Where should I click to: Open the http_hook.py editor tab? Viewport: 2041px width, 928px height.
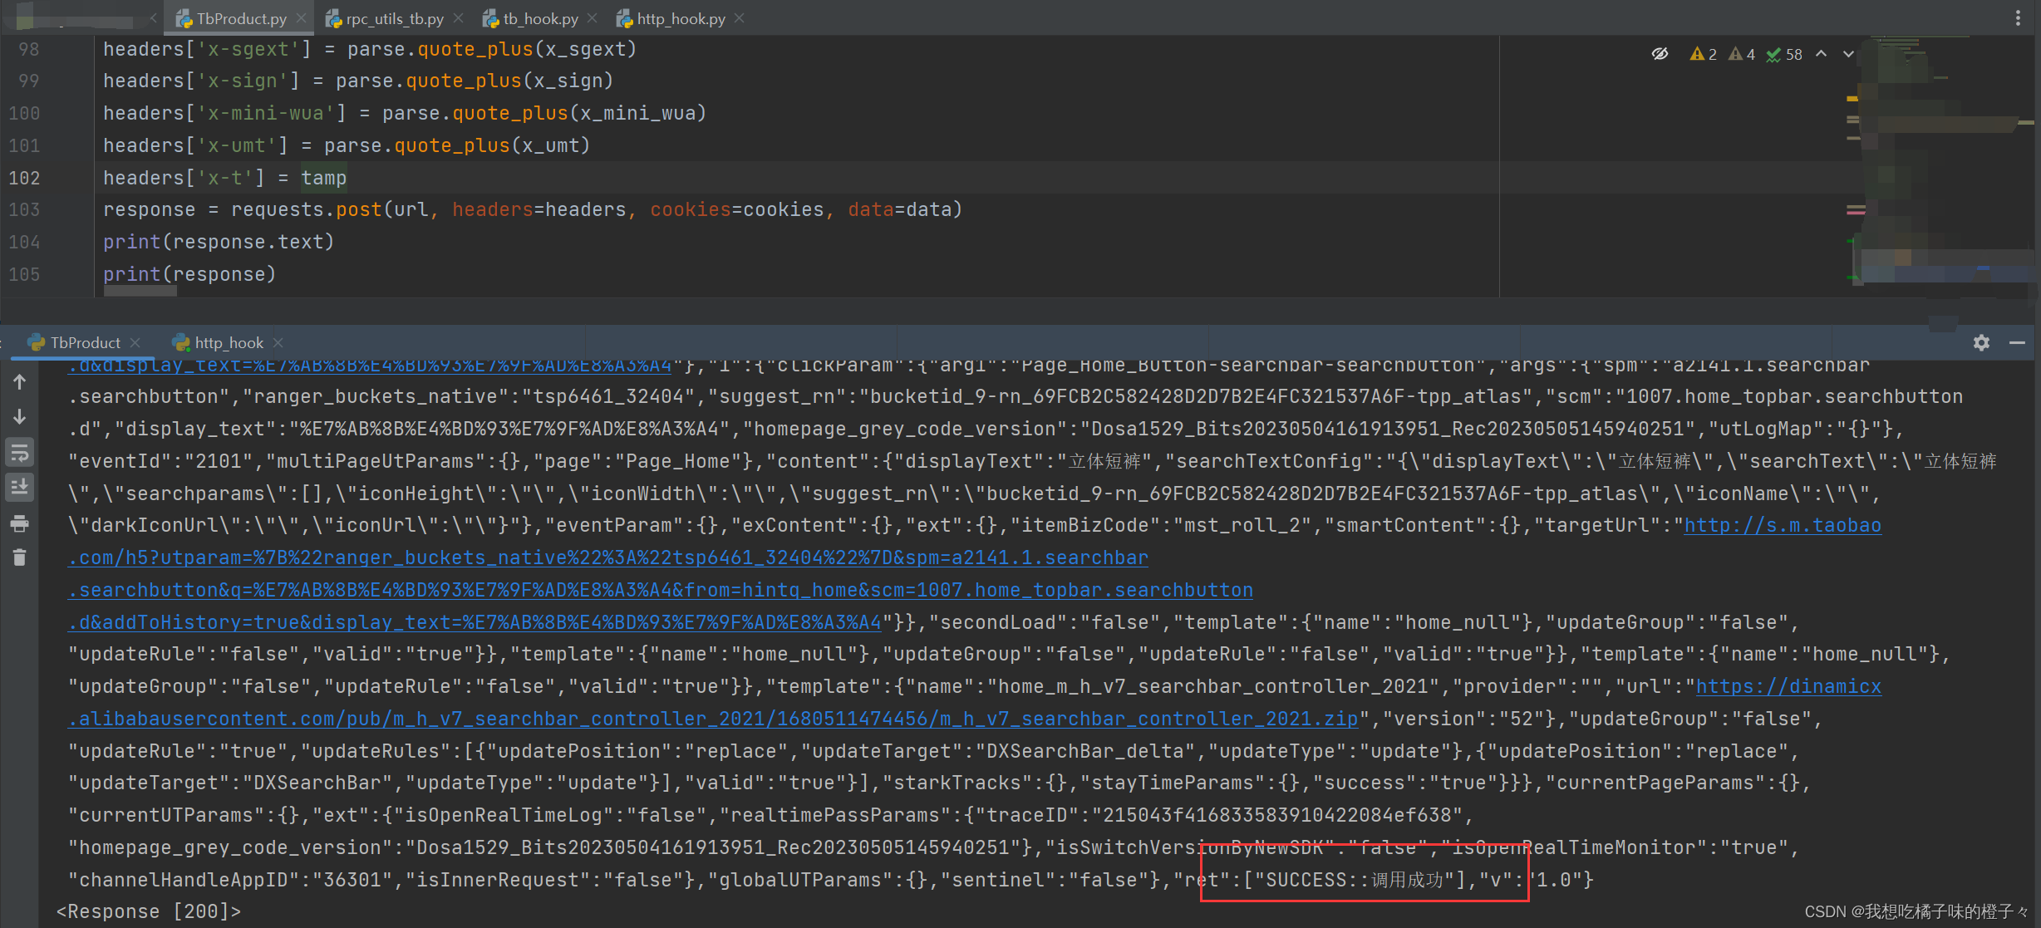point(681,18)
